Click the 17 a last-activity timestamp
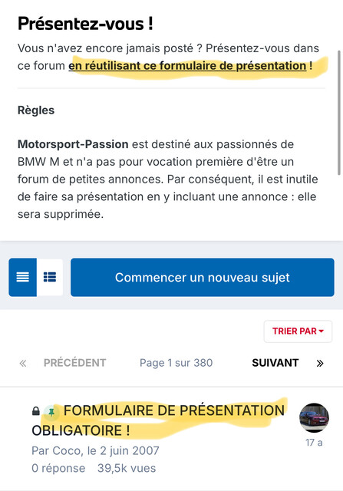The width and height of the screenshot is (343, 491). [x=314, y=443]
